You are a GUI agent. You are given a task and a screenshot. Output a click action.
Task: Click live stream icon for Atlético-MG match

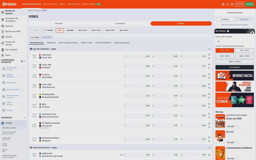tap(121, 155)
